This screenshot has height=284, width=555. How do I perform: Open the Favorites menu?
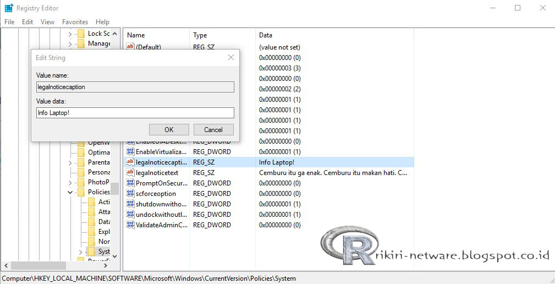75,22
